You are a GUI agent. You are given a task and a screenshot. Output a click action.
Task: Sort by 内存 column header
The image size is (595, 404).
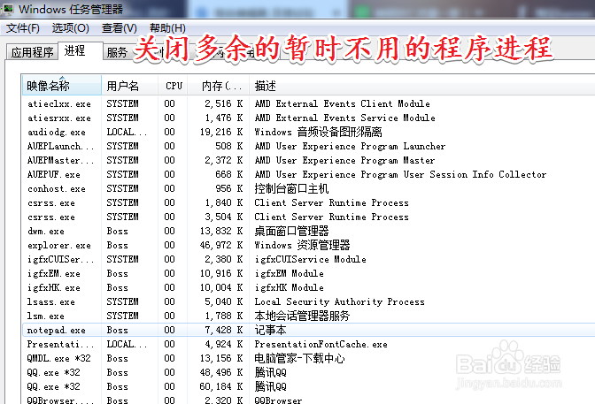pyautogui.click(x=220, y=86)
